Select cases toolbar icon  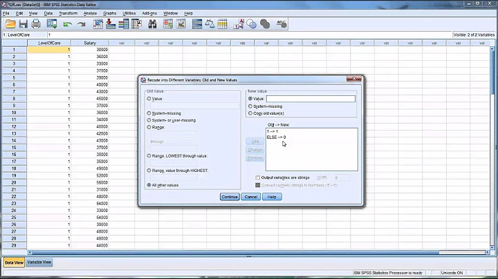coord(222,24)
